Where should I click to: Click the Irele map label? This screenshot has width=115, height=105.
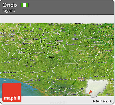tap(46, 71)
